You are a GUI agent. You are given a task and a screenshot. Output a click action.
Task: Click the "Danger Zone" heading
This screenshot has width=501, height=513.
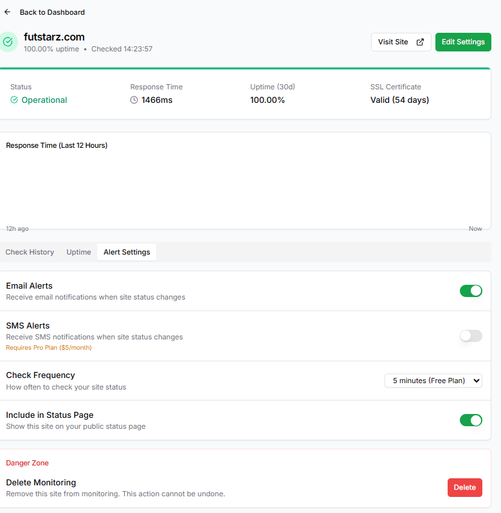(27, 463)
